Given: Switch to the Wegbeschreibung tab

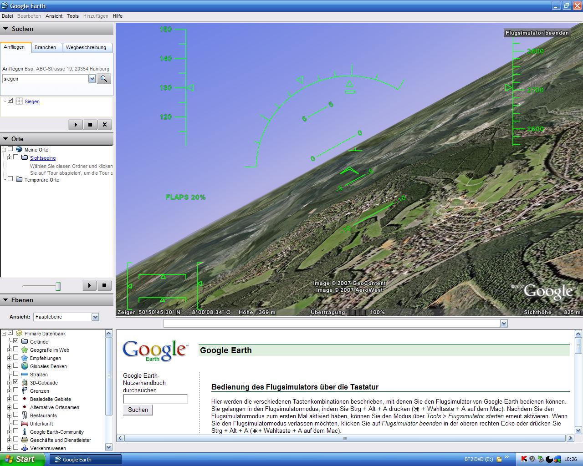Looking at the screenshot, I should (x=86, y=47).
